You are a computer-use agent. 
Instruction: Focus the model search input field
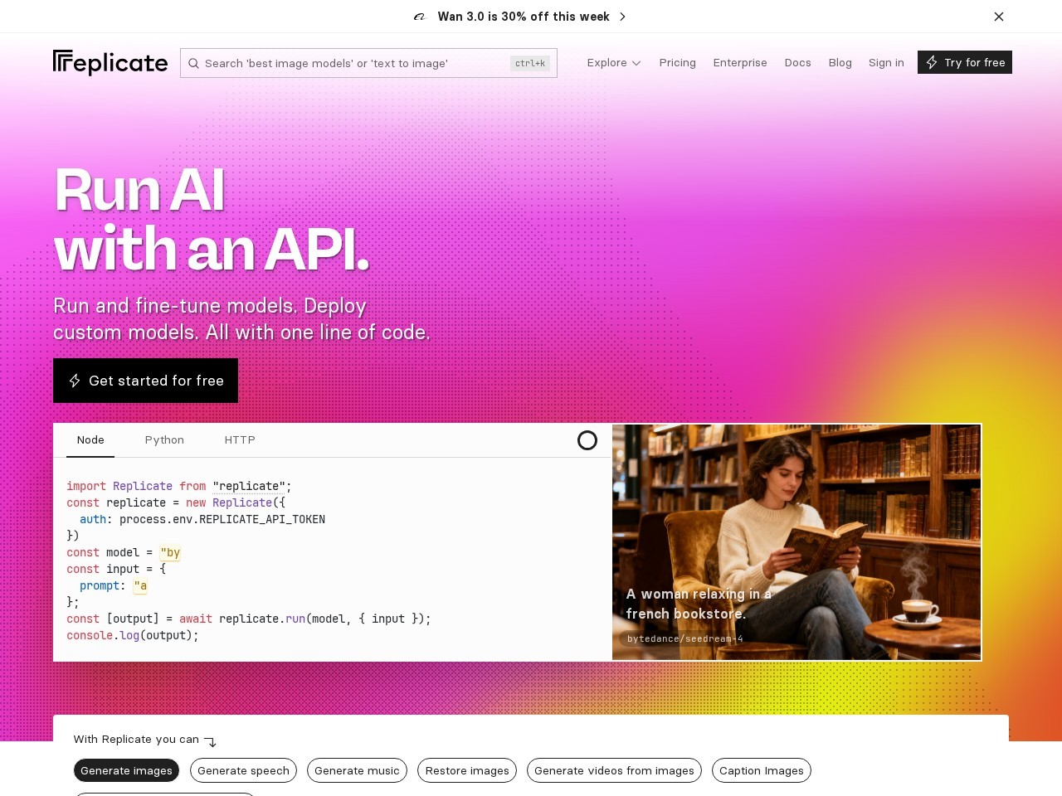click(x=368, y=63)
